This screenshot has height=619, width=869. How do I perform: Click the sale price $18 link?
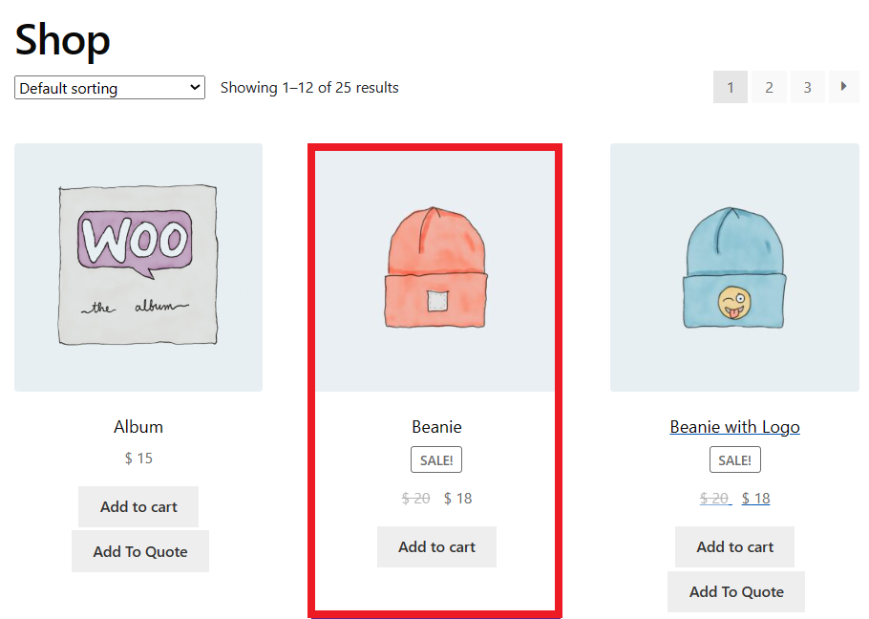point(755,498)
